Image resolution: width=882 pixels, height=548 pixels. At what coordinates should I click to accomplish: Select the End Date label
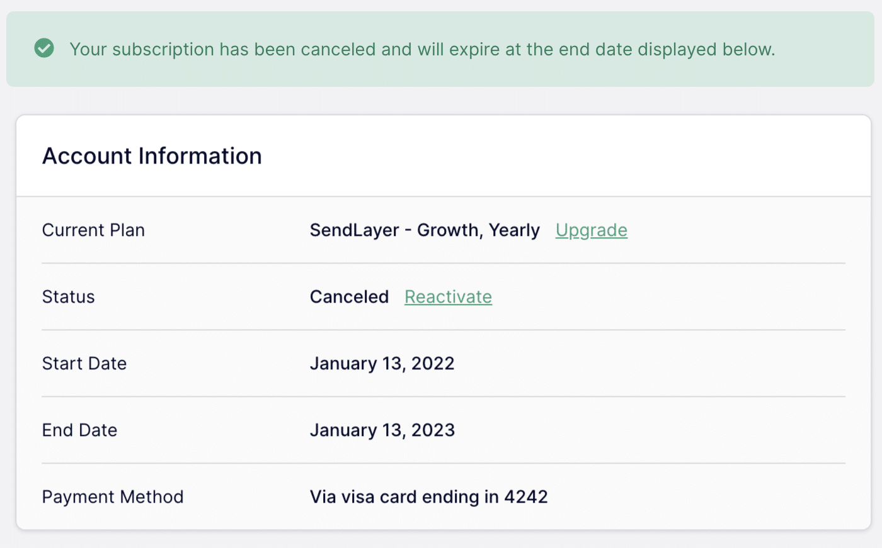[79, 430]
